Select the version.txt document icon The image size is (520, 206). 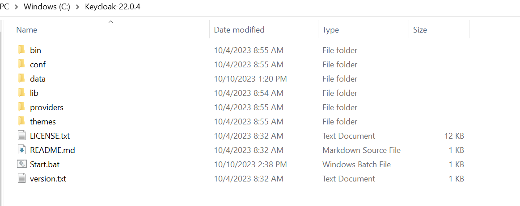point(22,178)
